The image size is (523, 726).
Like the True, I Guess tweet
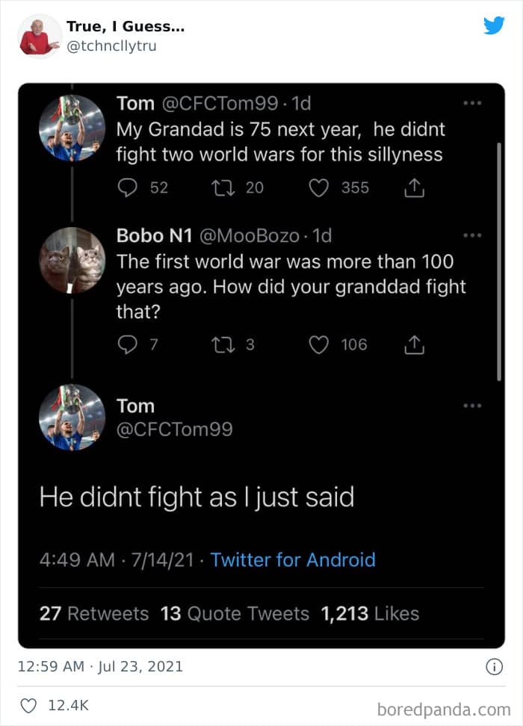point(29,706)
